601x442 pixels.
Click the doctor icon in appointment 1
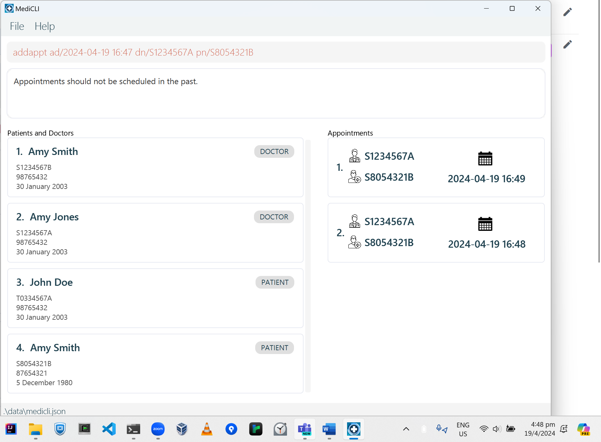(354, 156)
